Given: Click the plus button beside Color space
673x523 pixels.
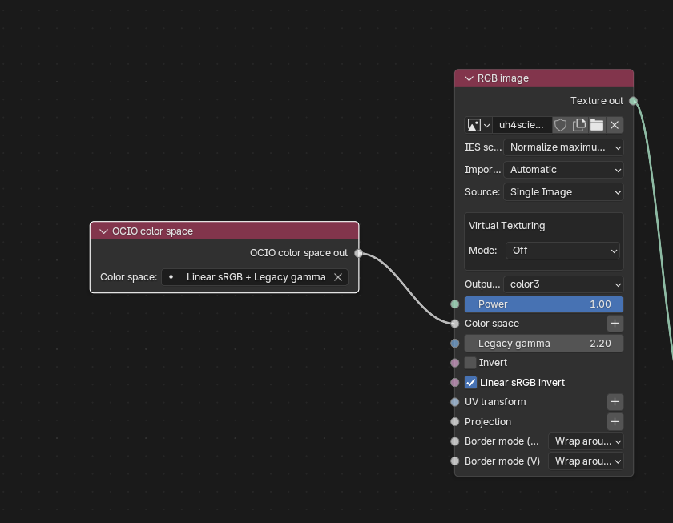Looking at the screenshot, I should point(615,324).
